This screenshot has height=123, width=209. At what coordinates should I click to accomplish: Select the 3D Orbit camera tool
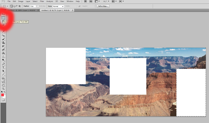point(3,82)
